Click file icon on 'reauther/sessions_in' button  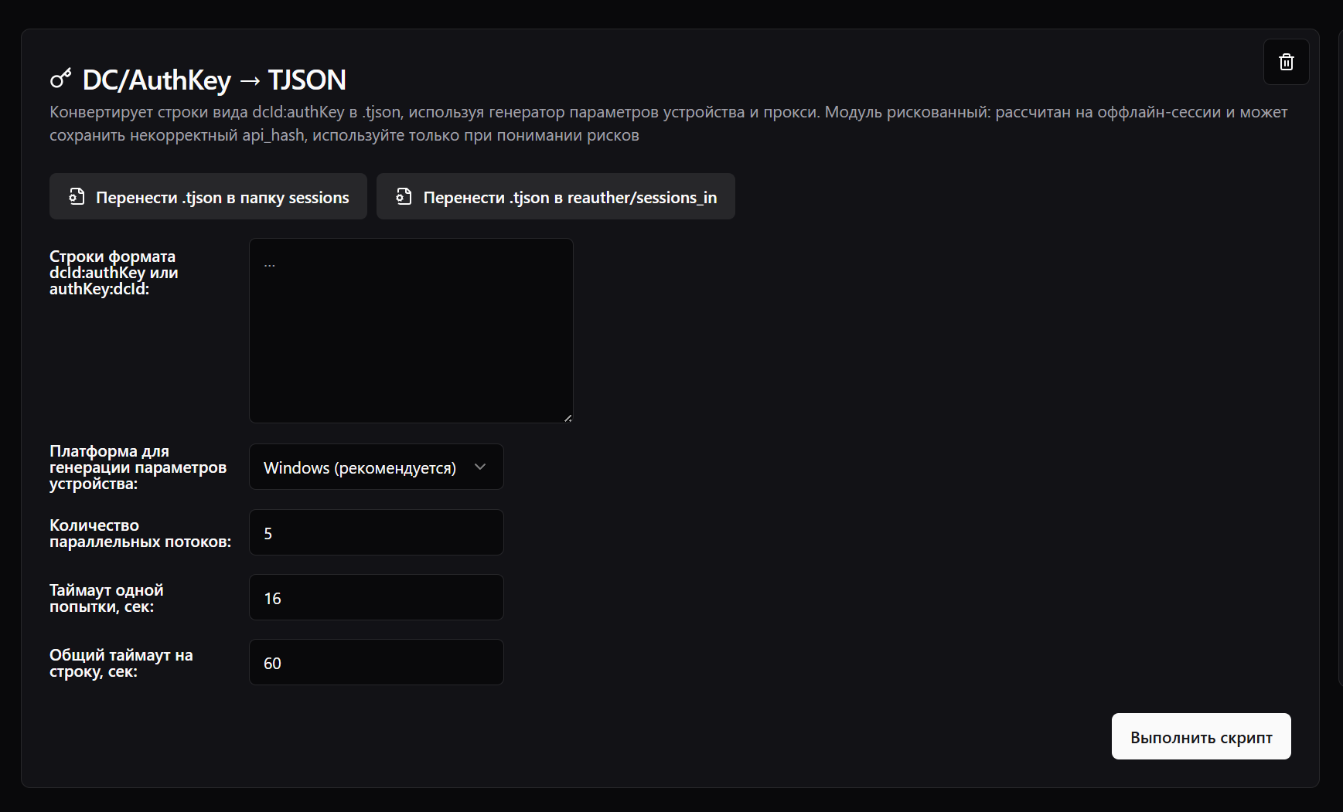[404, 197]
